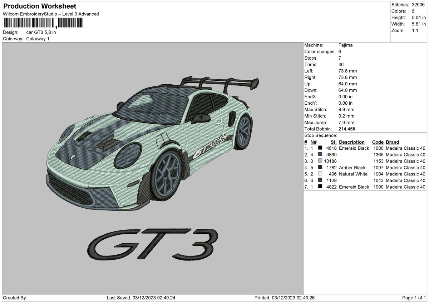Click the Zoom value 1:1
This screenshot has height=303, width=429.
tap(416, 30)
